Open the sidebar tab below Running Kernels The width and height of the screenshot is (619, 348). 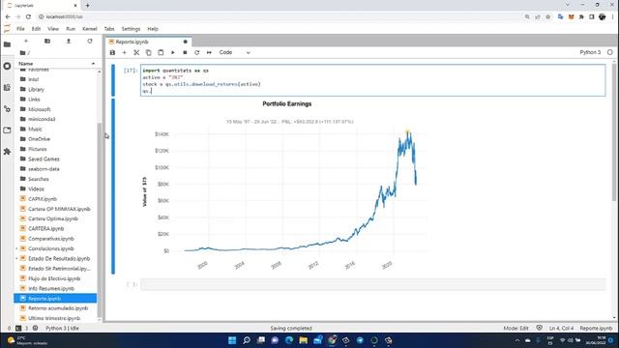pos(7,88)
